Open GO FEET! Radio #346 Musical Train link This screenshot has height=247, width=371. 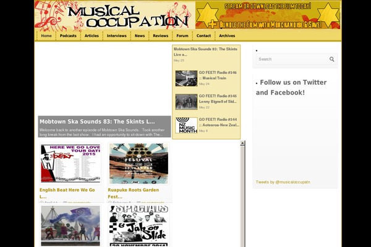218,75
